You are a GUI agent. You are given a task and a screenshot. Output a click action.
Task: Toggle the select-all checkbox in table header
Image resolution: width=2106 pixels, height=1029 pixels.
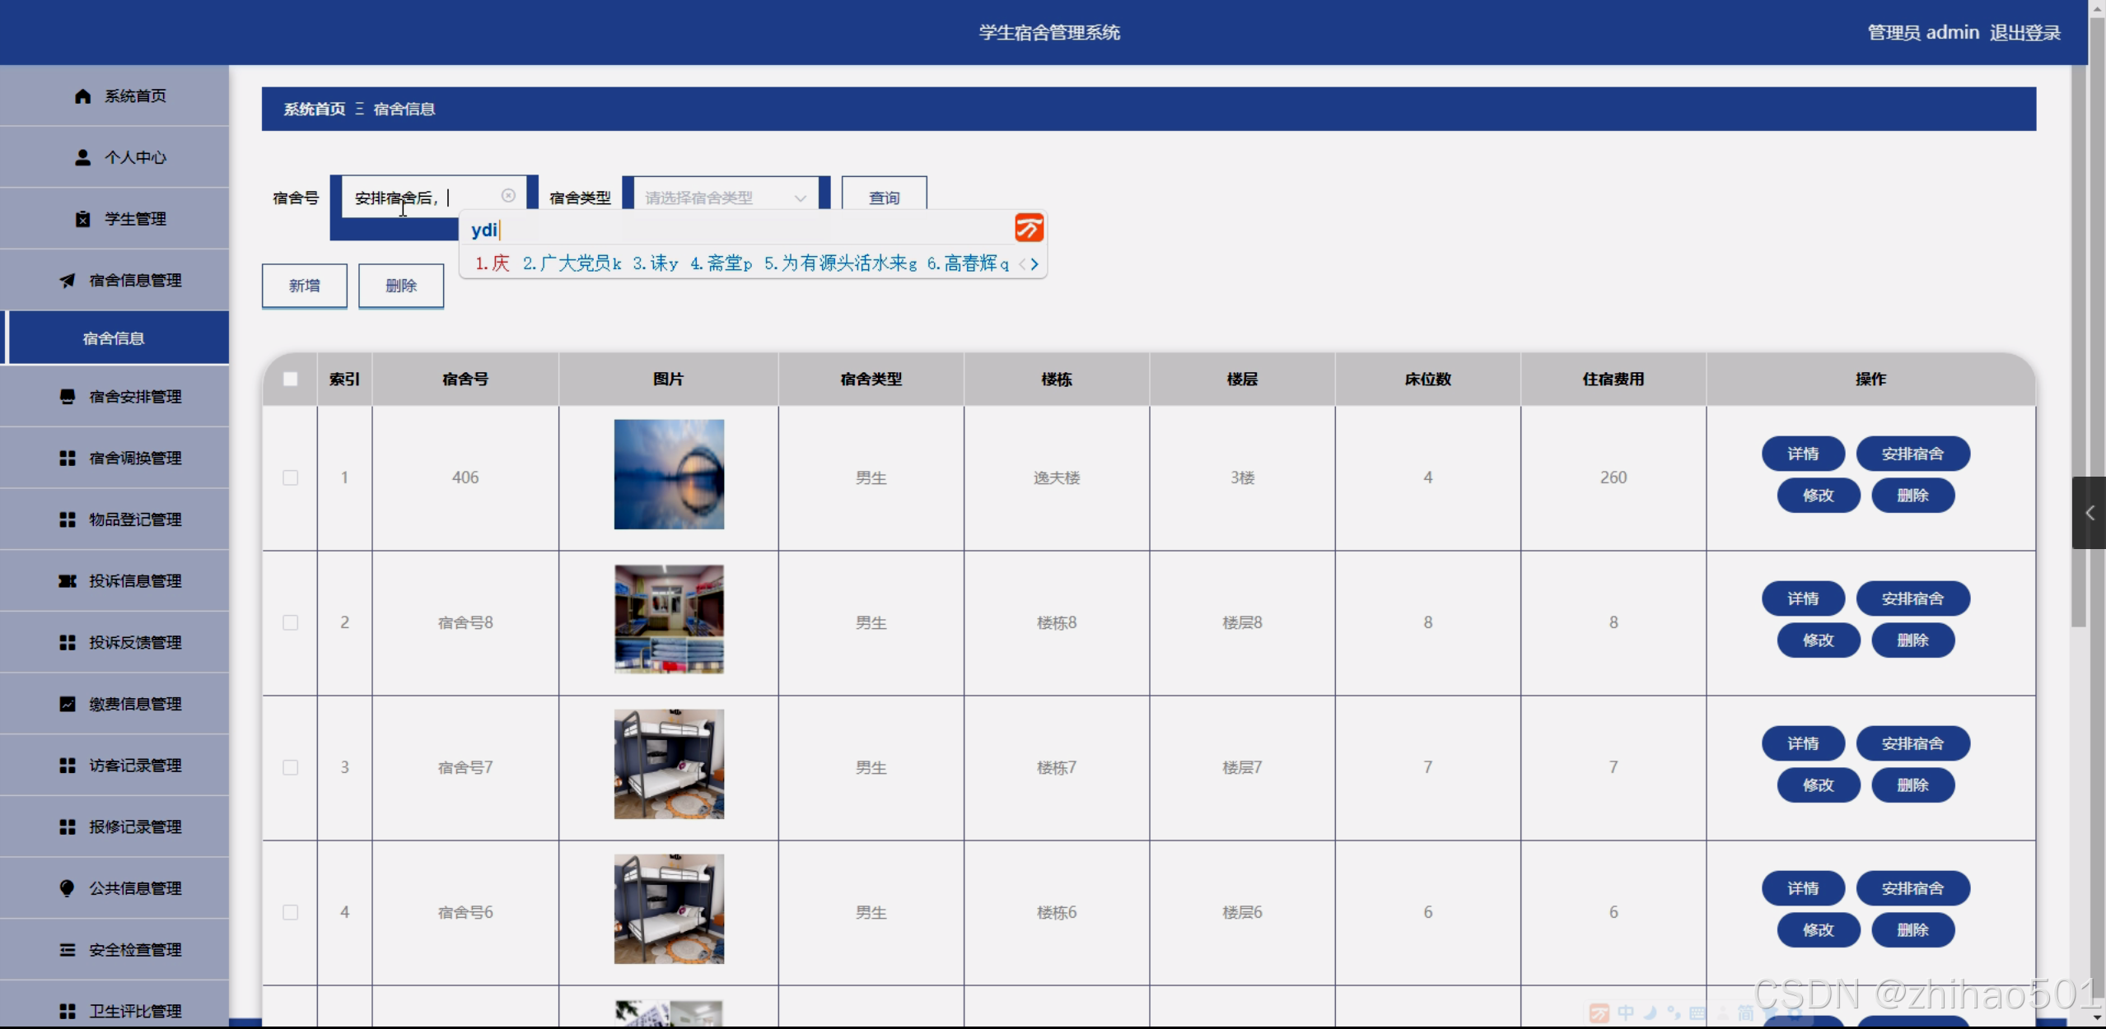[291, 379]
